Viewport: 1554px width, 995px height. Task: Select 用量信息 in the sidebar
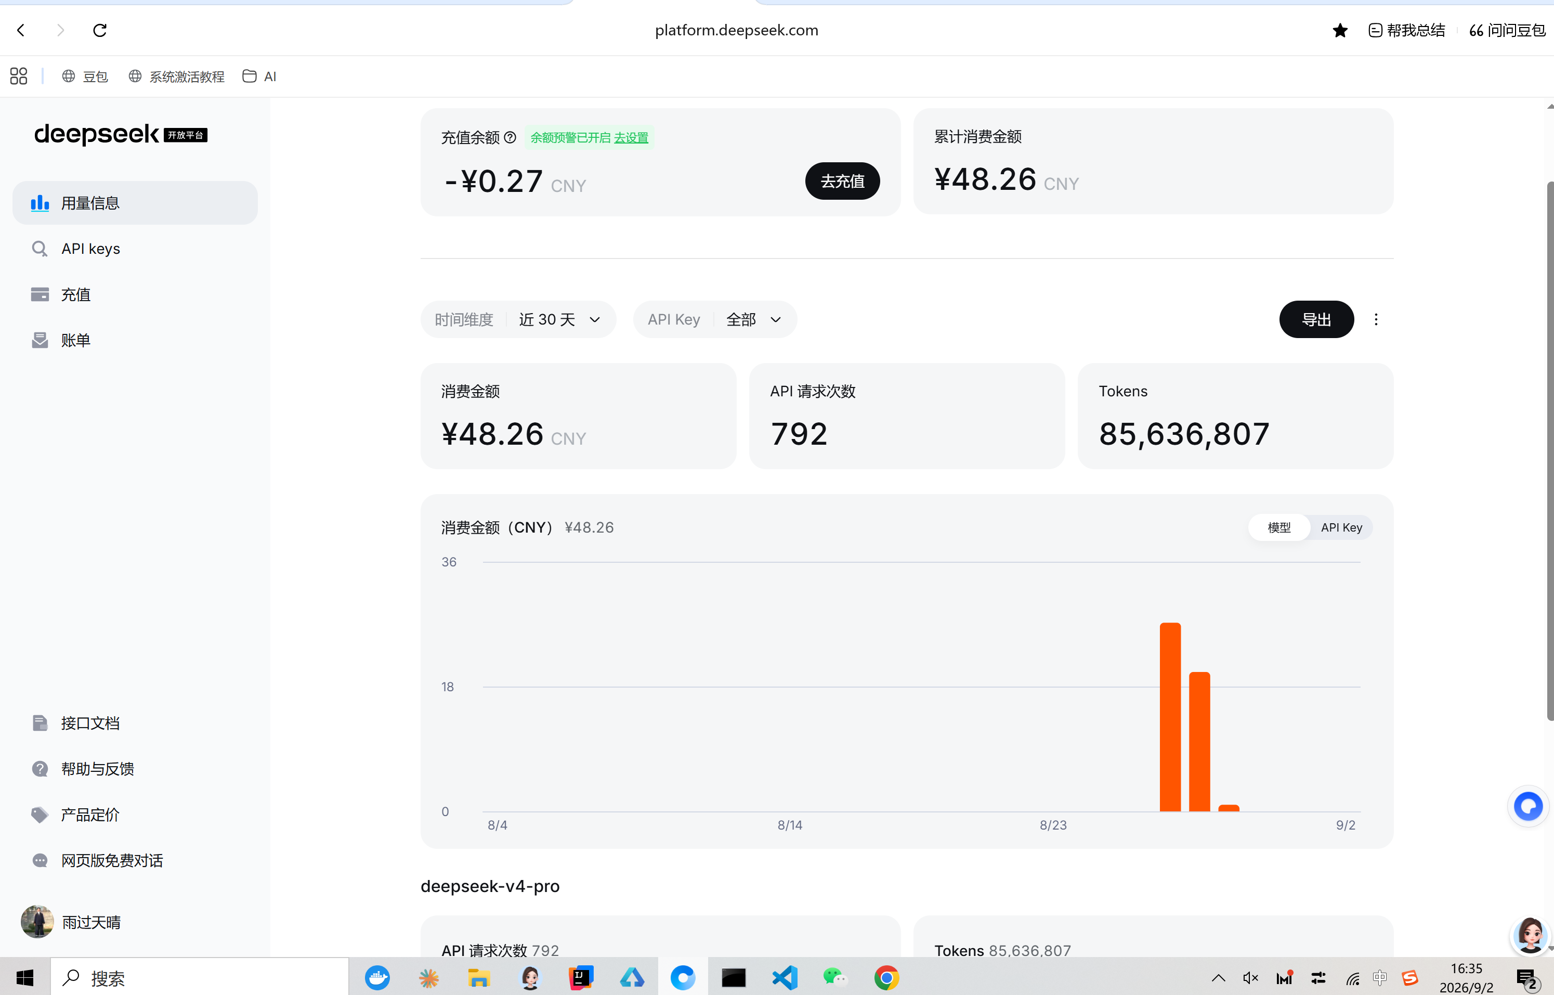click(135, 203)
